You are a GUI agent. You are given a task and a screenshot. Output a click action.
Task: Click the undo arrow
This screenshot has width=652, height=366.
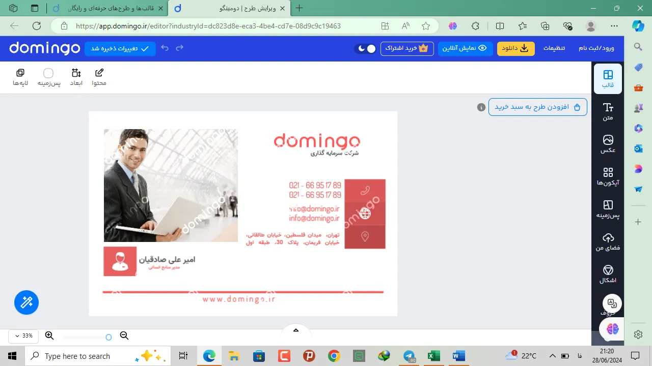tap(165, 48)
